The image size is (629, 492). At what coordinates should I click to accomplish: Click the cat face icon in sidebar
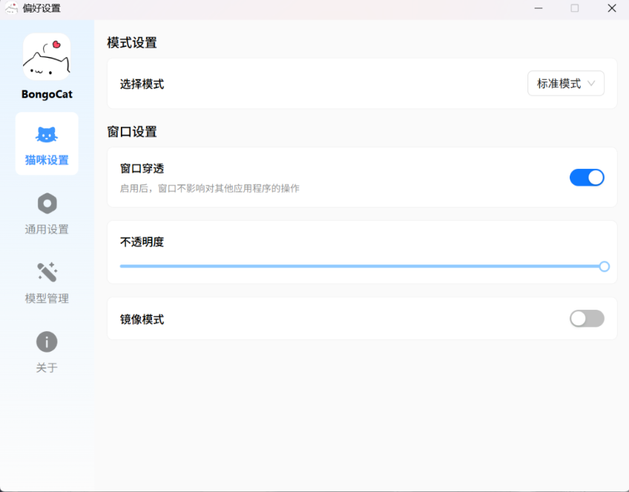[47, 135]
